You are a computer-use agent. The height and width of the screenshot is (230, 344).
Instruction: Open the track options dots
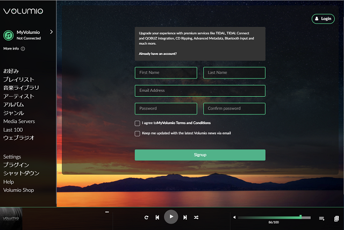point(107,212)
